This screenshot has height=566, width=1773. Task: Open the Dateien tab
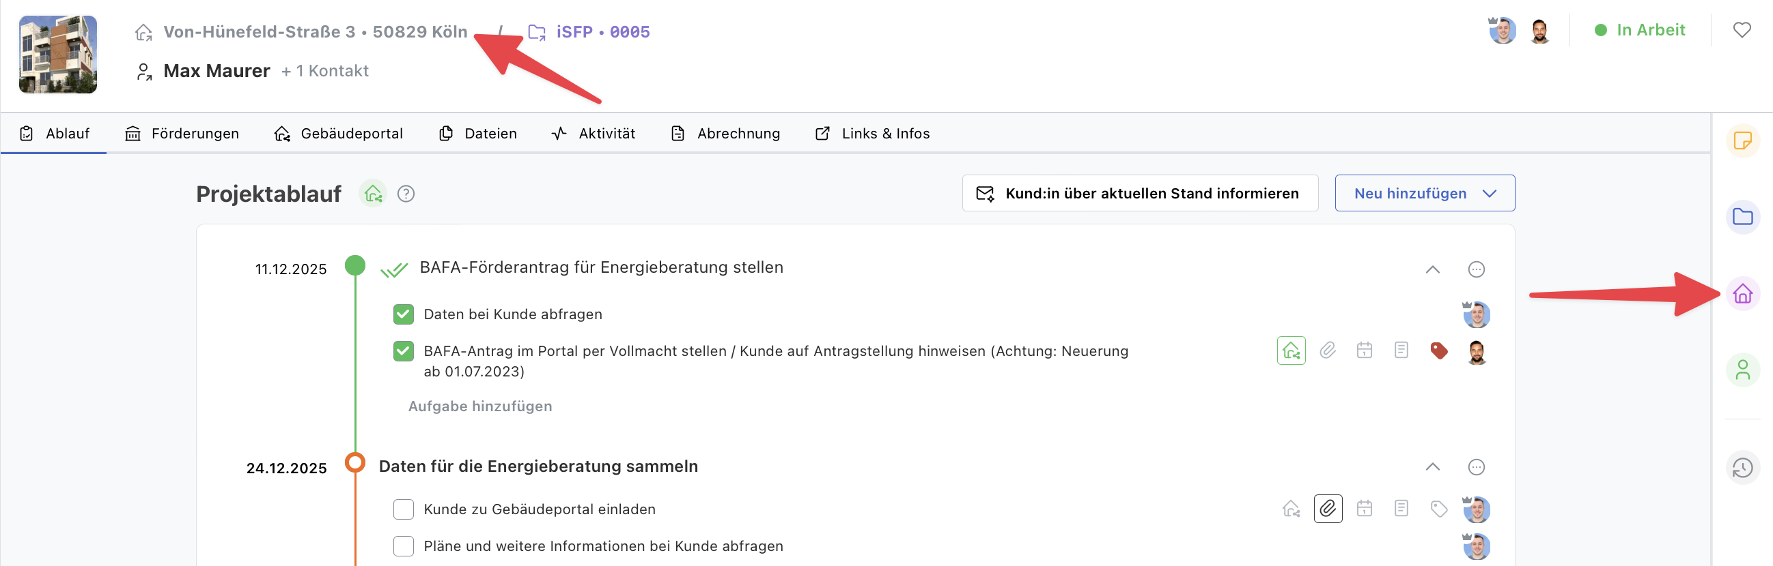pyautogui.click(x=478, y=133)
